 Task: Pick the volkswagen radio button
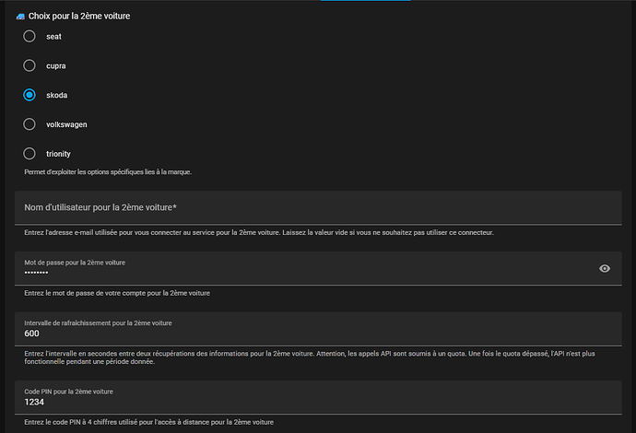coord(29,124)
